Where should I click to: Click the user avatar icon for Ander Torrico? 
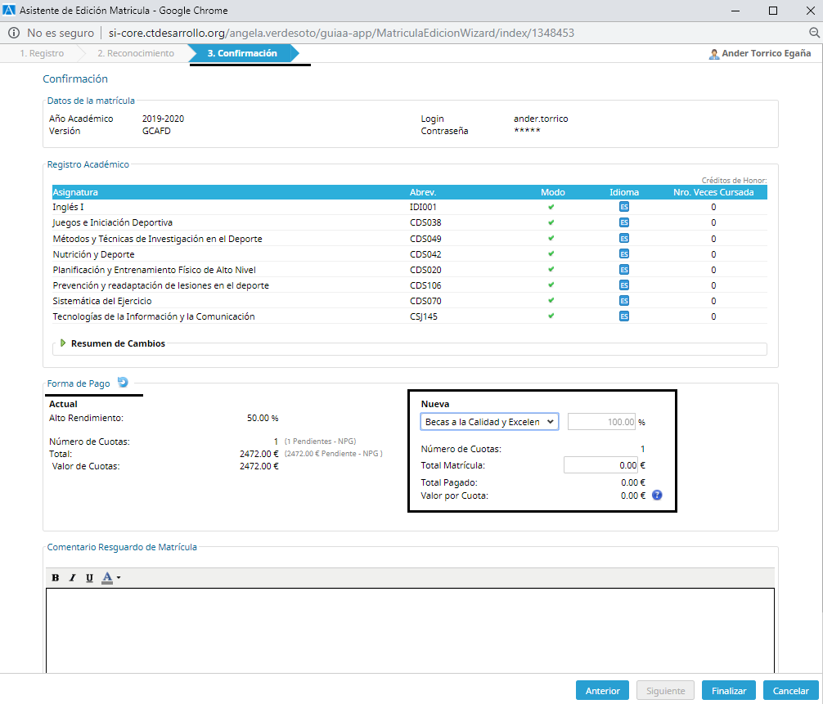pyautogui.click(x=714, y=54)
